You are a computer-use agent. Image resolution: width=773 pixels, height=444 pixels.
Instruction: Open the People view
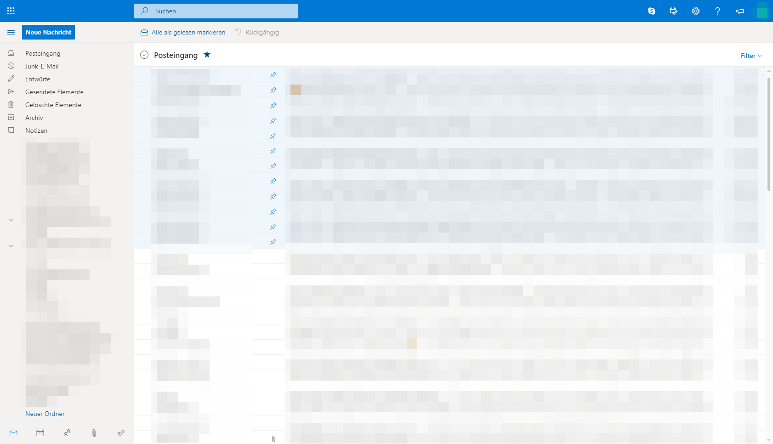(x=67, y=433)
